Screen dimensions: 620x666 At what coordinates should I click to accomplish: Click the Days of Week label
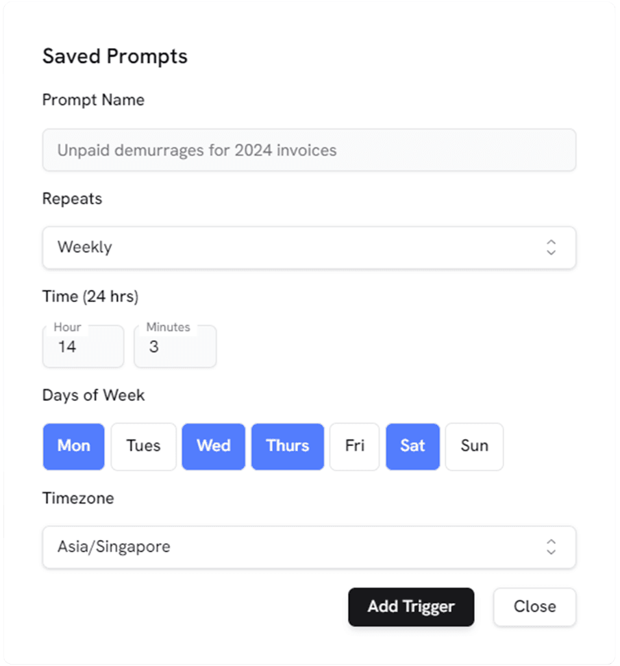[94, 395]
